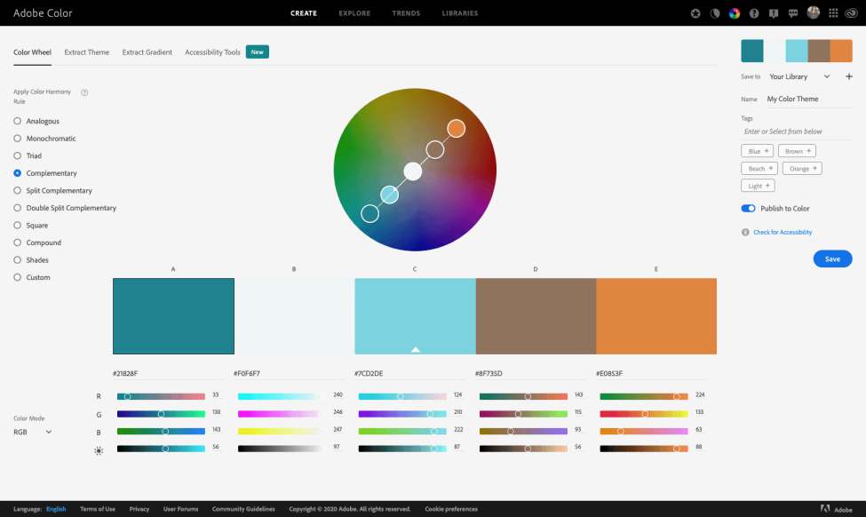Select the Compound harmony rule
866x517 pixels.
coord(37,243)
